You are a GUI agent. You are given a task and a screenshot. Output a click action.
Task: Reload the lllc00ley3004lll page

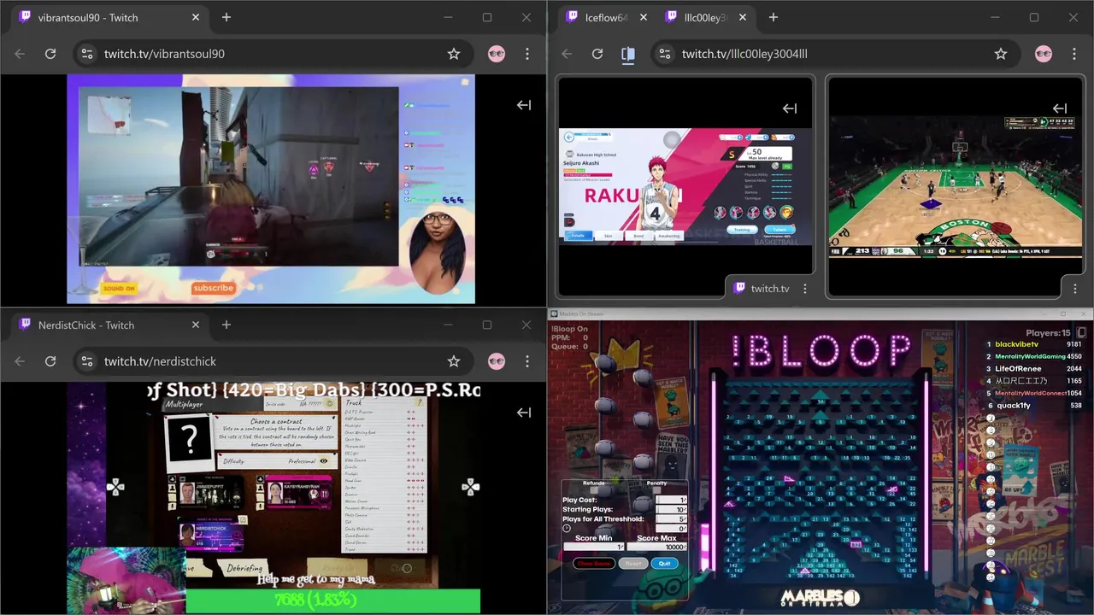tap(597, 54)
